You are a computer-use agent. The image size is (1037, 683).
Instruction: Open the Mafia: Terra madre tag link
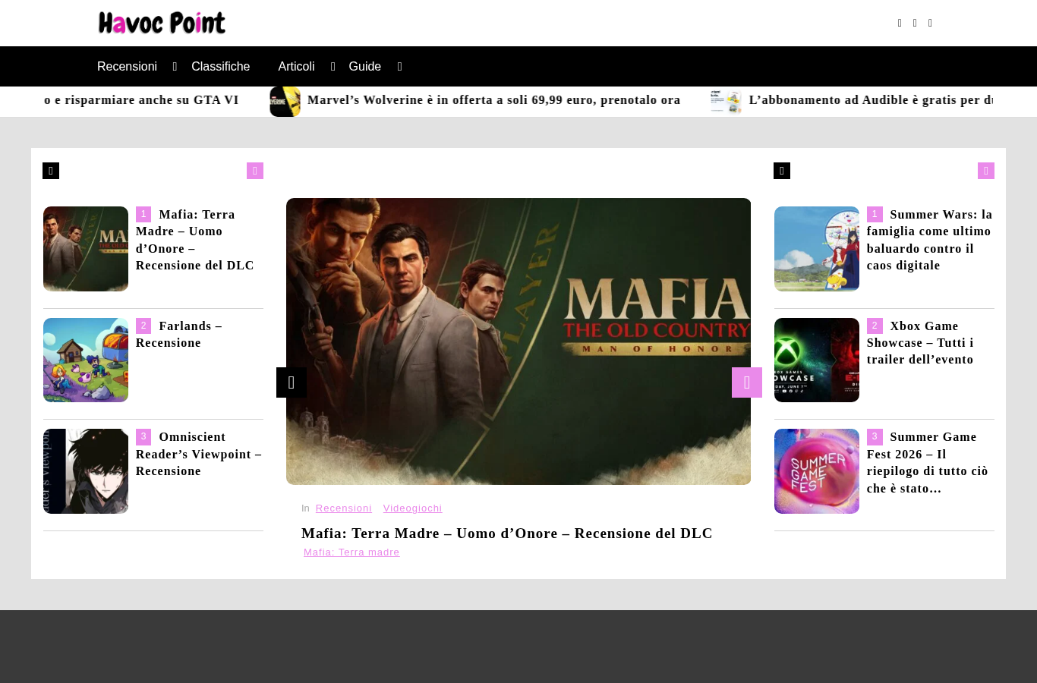351,552
